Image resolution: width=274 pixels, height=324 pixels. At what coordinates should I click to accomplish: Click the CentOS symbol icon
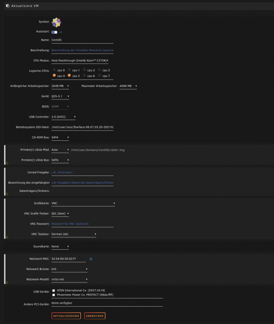tap(56, 22)
